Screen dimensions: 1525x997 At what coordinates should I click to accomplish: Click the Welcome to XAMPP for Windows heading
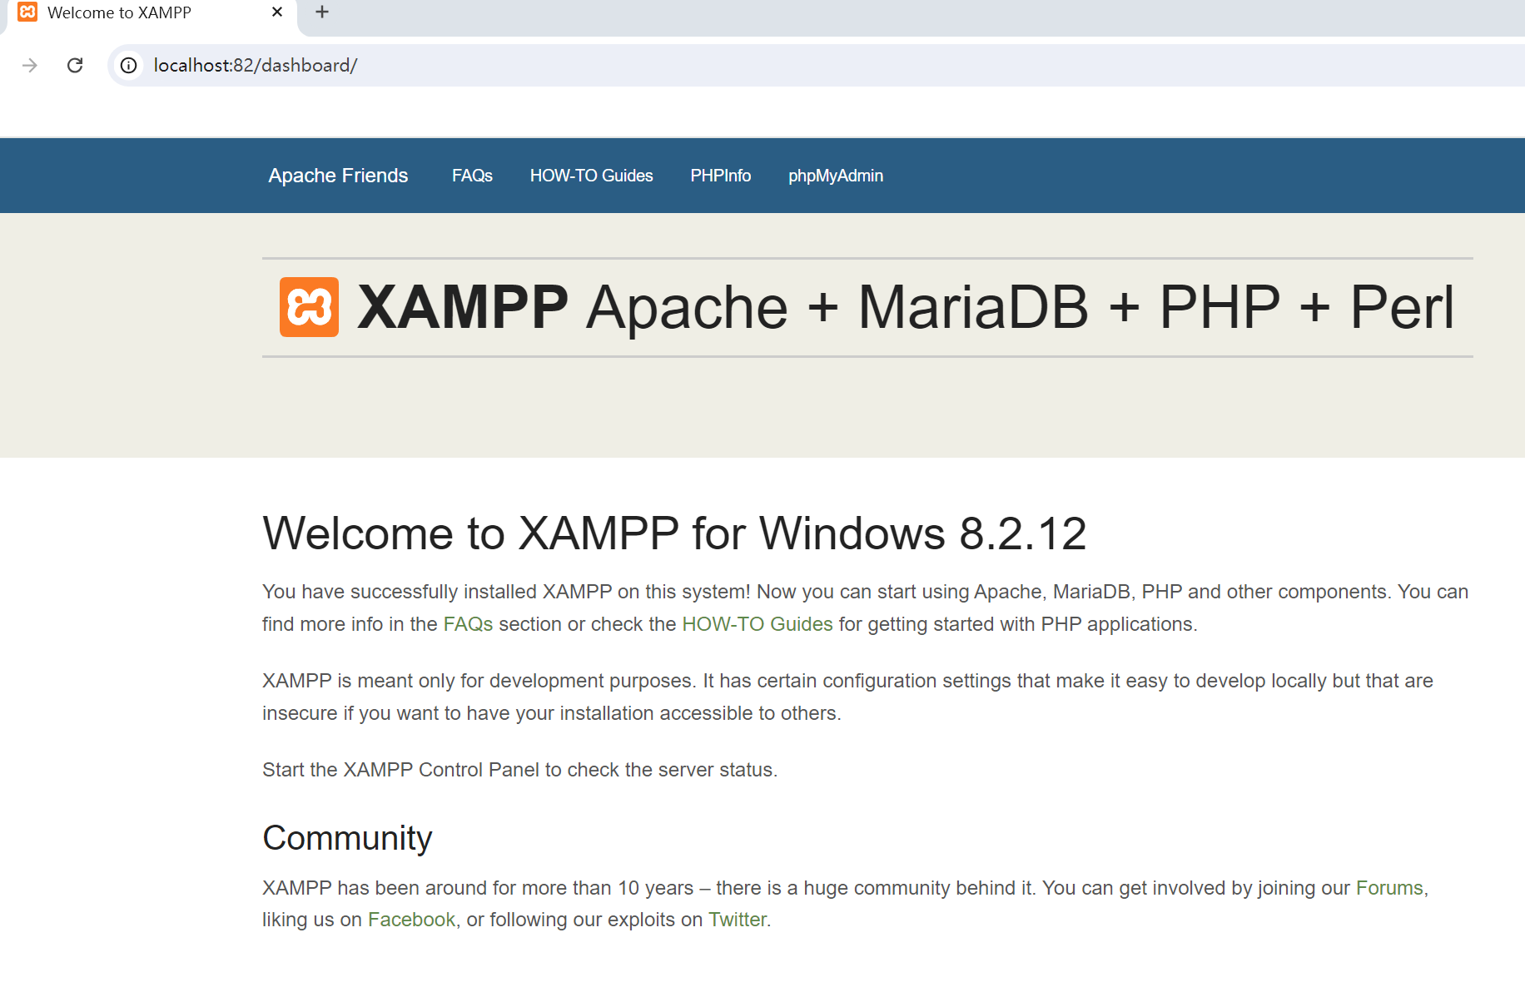674,533
